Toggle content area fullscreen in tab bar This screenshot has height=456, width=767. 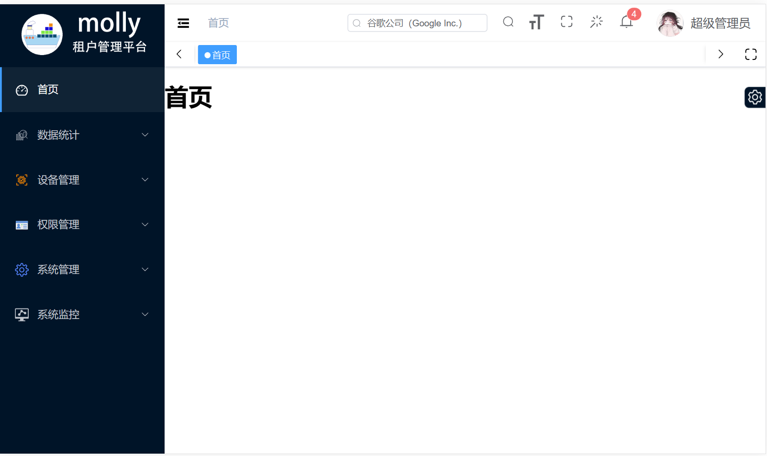(751, 54)
